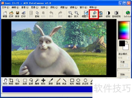Click the Rotate (旋转) toolbar icon
The image size is (132, 98).
click(94, 14)
